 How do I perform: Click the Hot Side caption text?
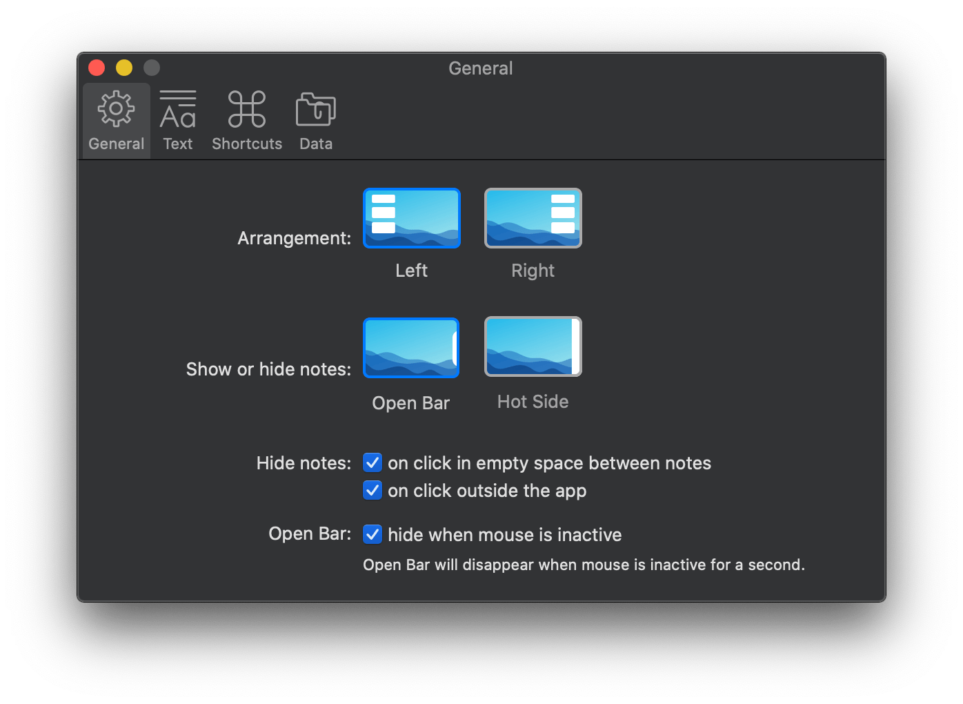pos(533,402)
